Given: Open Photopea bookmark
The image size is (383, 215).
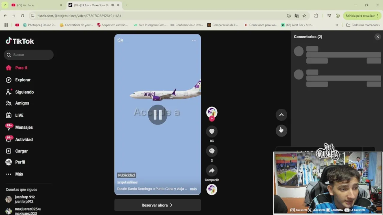Looking at the screenshot, I should coord(39,25).
